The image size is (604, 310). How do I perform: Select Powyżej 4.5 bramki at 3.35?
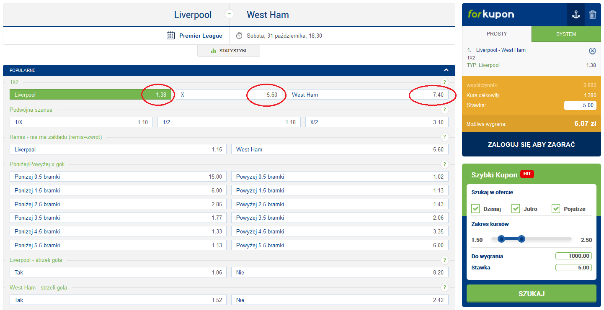pos(340,231)
